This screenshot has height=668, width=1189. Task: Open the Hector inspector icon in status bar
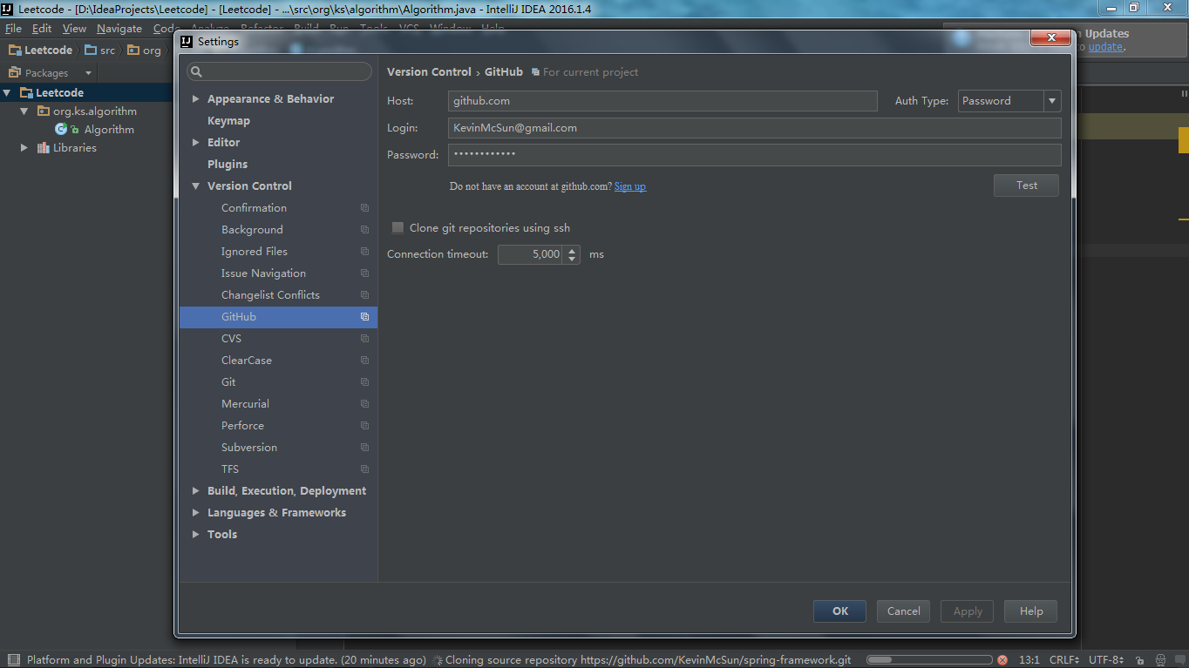[1160, 660]
